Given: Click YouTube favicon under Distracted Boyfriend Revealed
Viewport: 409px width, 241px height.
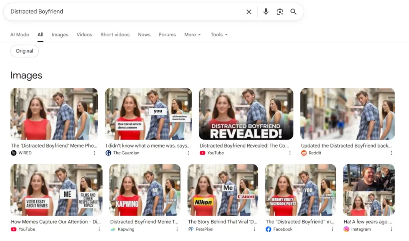Looking at the screenshot, I should pyautogui.click(x=203, y=153).
